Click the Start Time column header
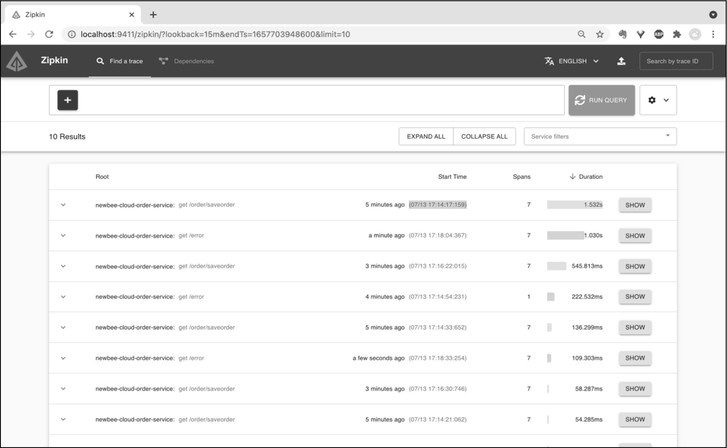The height and width of the screenshot is (448, 727). tap(452, 177)
